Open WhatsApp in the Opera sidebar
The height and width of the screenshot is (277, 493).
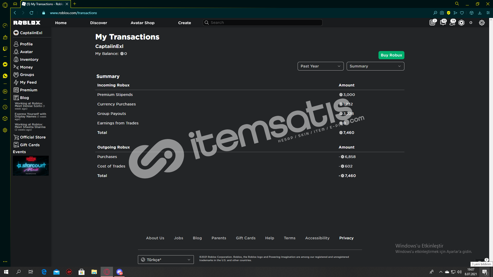coord(5,76)
